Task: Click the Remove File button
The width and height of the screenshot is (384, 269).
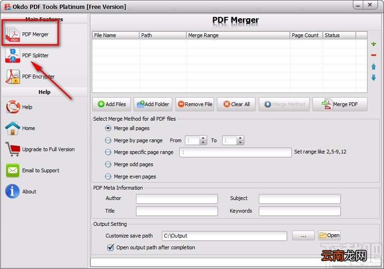Action: 195,104
